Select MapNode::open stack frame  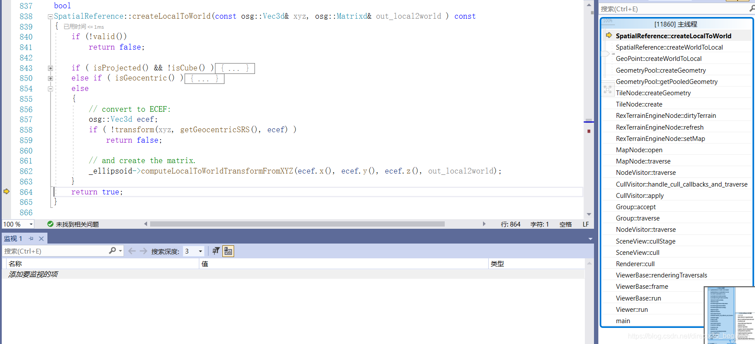tap(639, 150)
